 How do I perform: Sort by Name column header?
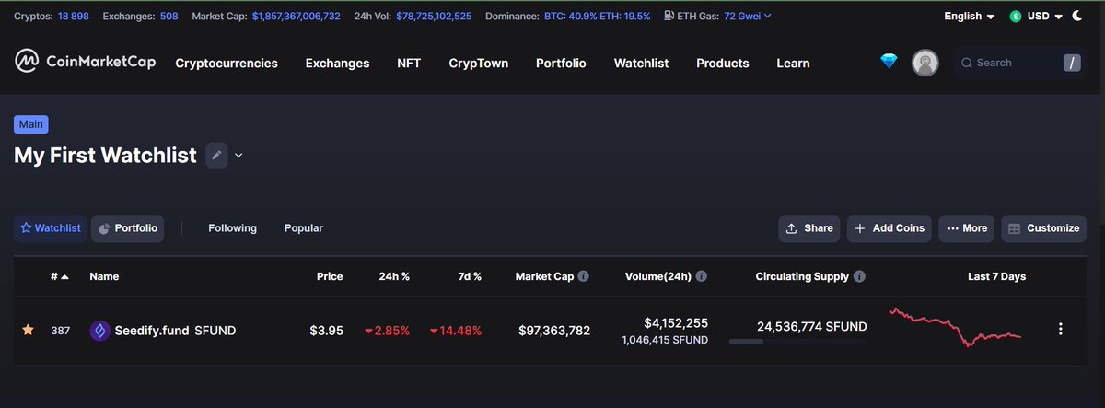[x=104, y=276]
